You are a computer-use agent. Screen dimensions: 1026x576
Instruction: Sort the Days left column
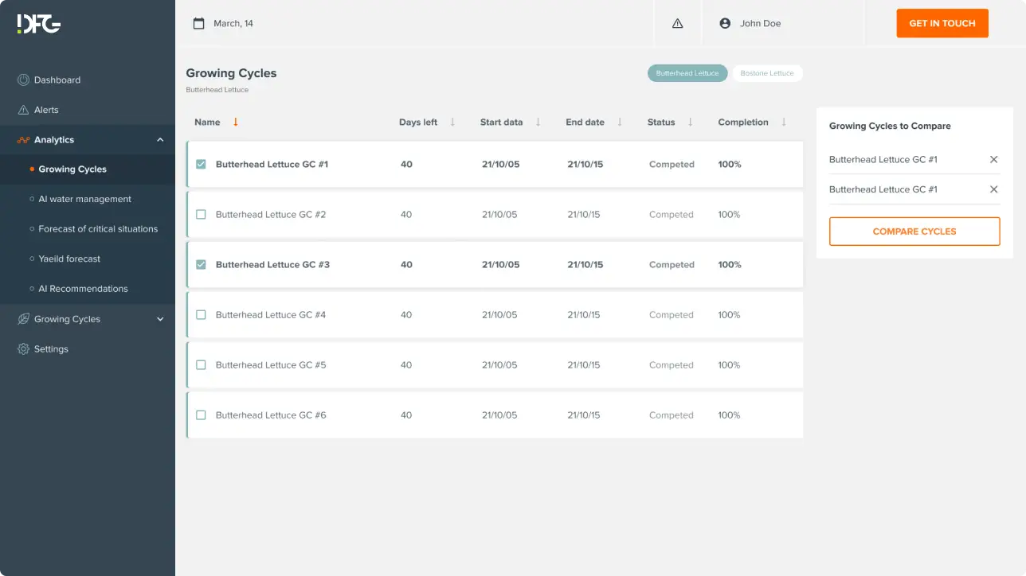click(452, 123)
